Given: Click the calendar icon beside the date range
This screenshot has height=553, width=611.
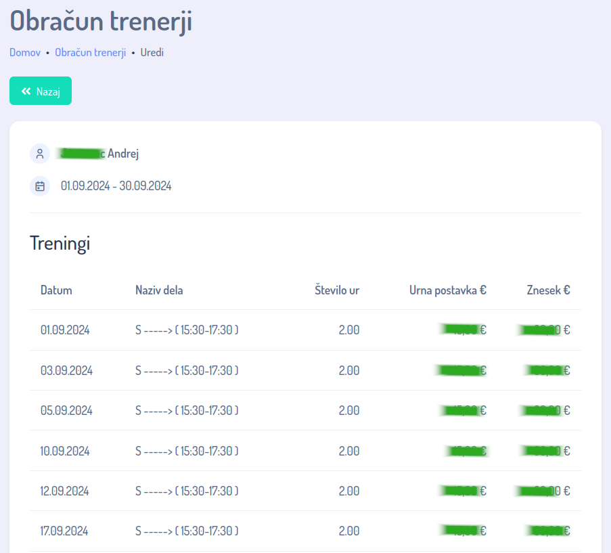Looking at the screenshot, I should (40, 185).
